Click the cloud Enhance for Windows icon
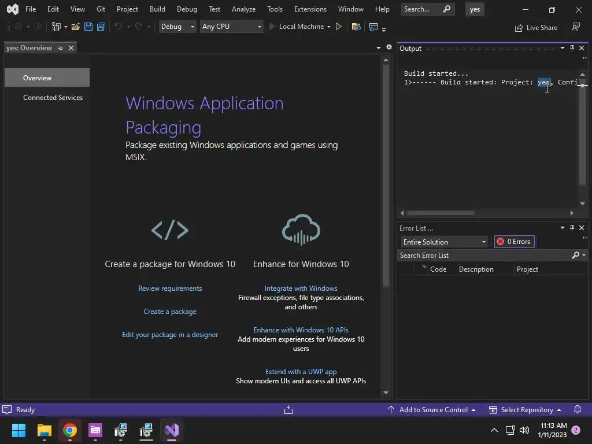Image resolution: width=592 pixels, height=444 pixels. click(301, 230)
